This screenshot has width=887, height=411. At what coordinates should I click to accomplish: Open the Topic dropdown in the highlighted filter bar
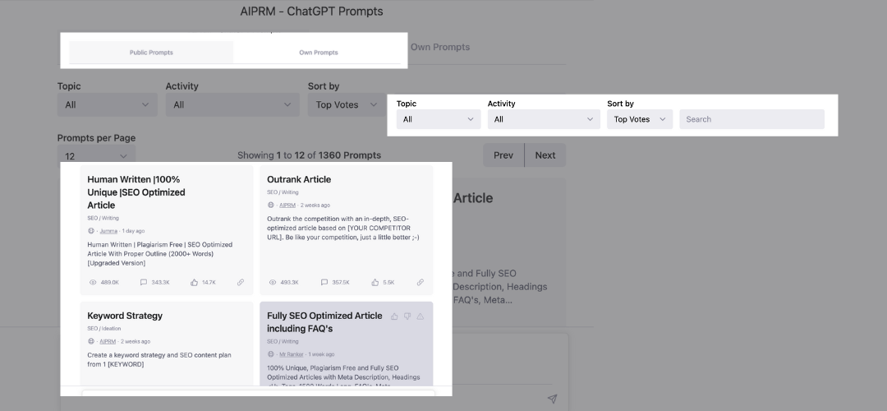[x=439, y=119]
